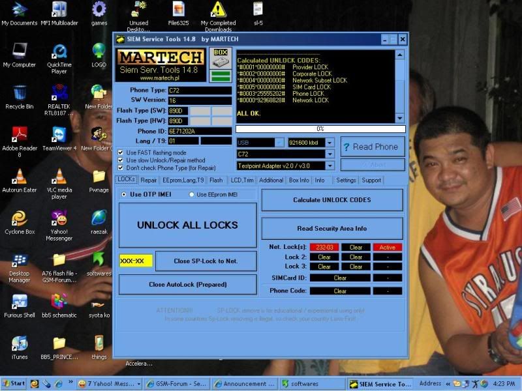The image size is (522, 391).
Task: Click the BOX icon in SIEM Service Tools
Action: click(x=221, y=59)
